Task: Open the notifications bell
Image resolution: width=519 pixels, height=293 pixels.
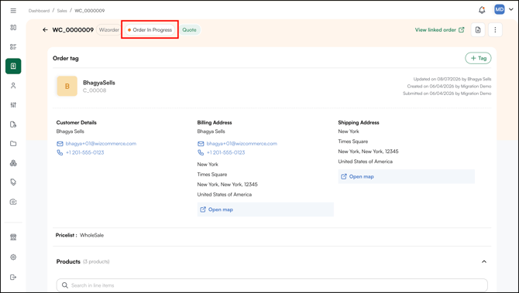Action: point(482,10)
